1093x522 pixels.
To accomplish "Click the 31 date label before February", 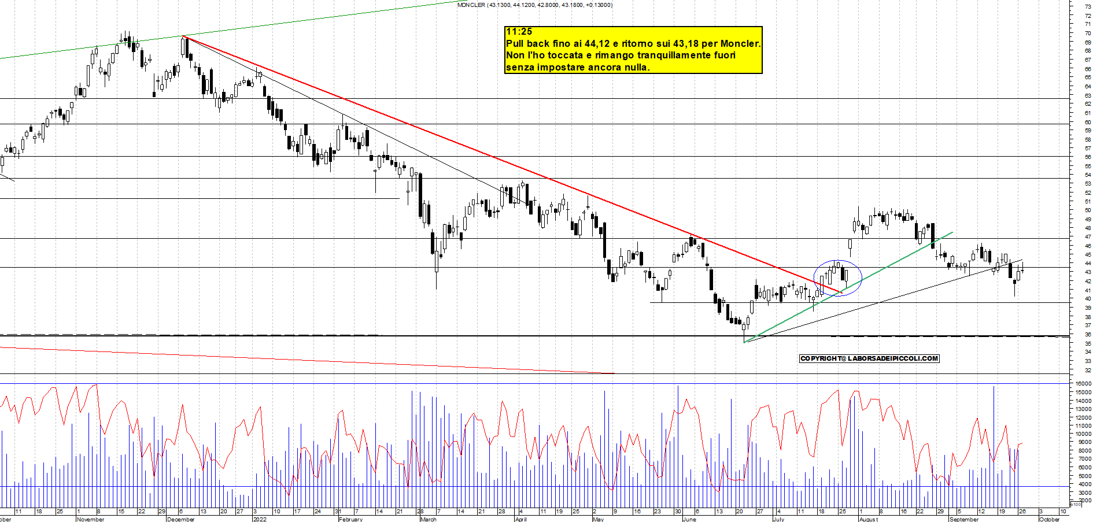I will (x=338, y=512).
